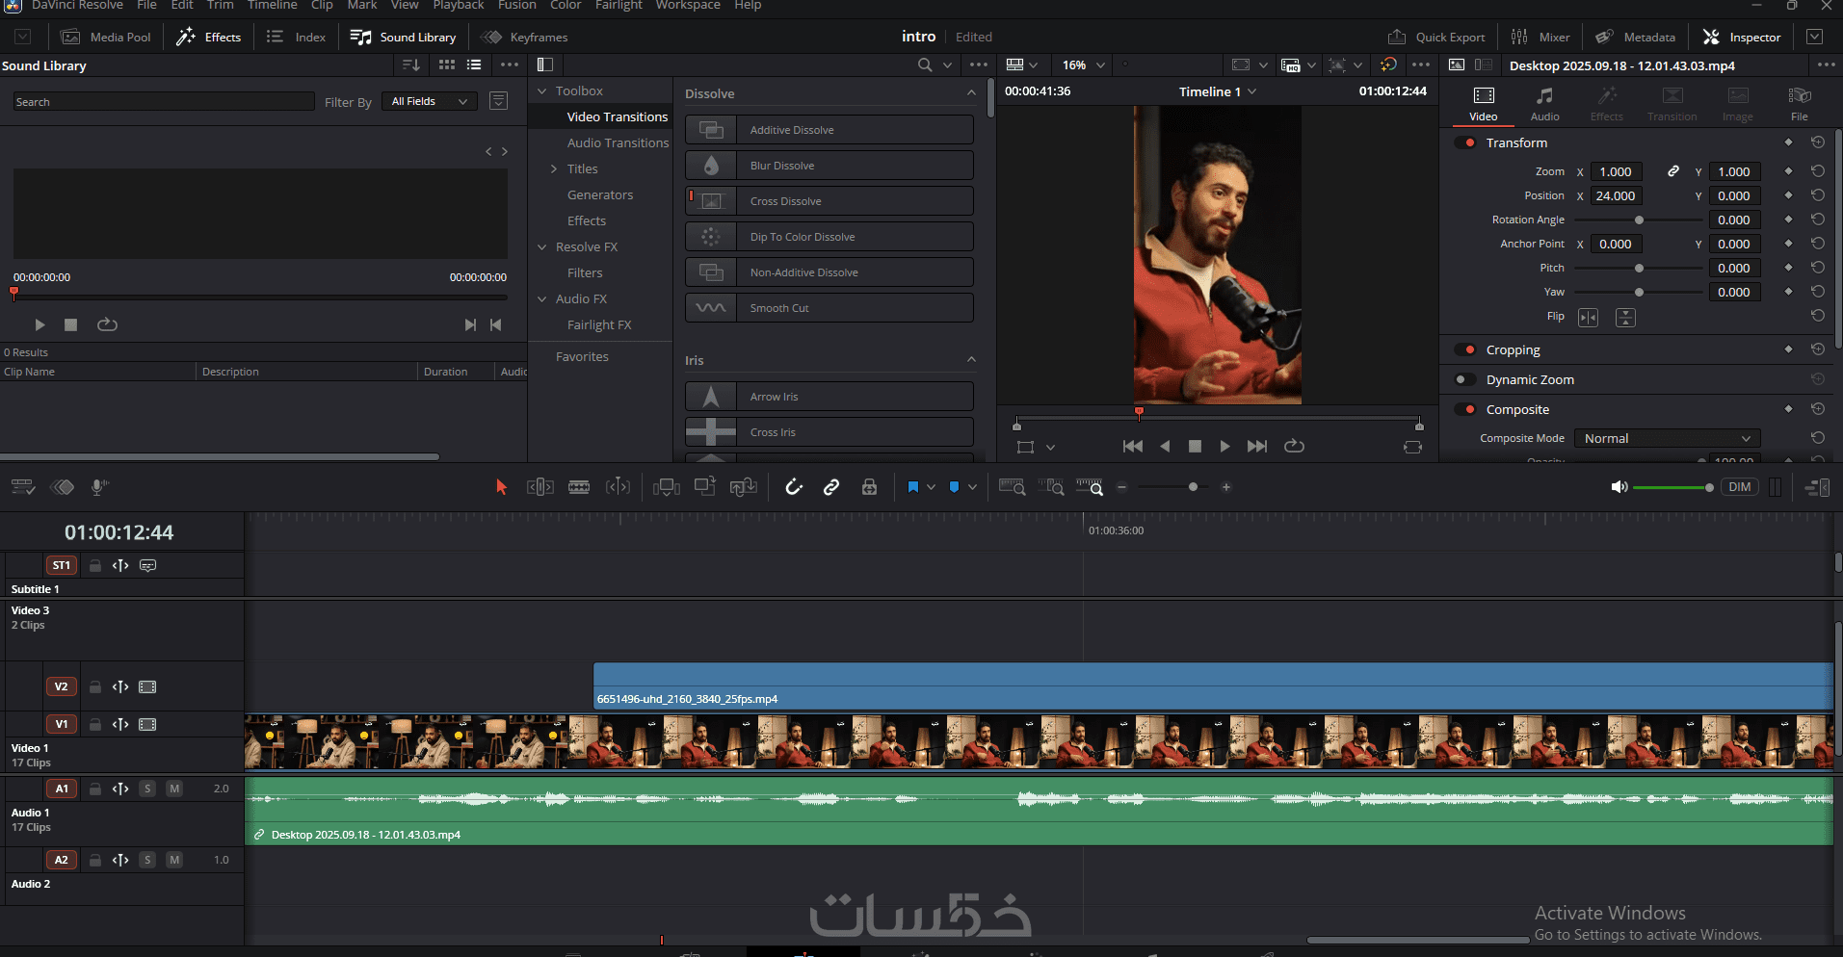Flip the clip horizontally in Inspector
This screenshot has height=957, width=1843.
(x=1588, y=317)
